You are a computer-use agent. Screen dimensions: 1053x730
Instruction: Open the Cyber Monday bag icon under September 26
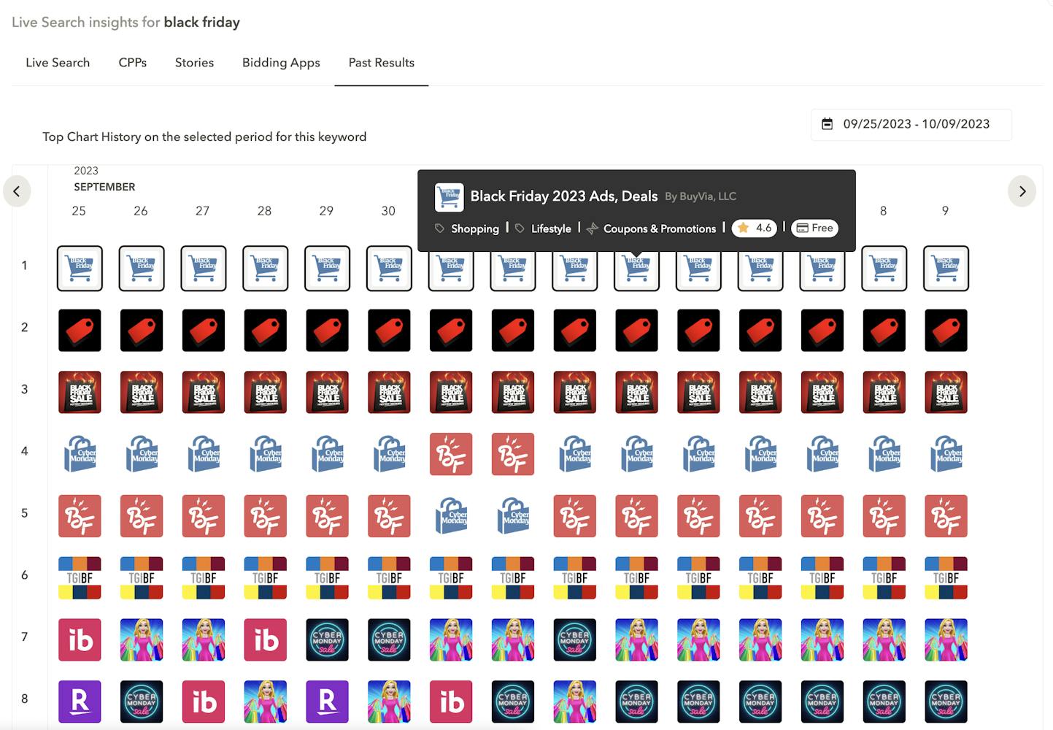[142, 454]
